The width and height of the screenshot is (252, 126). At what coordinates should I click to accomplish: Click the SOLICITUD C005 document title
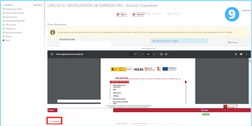click(67, 40)
